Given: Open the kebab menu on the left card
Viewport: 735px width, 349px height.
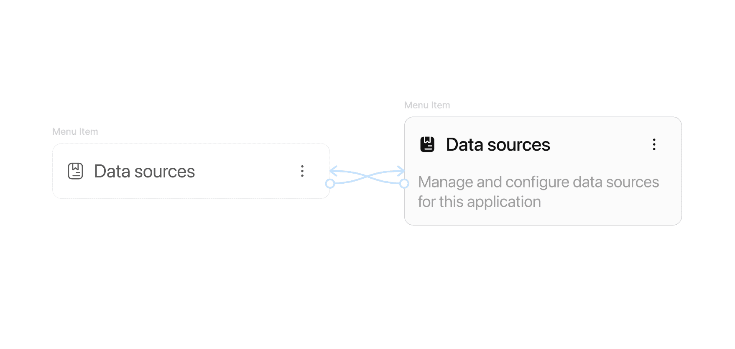Looking at the screenshot, I should [x=302, y=171].
